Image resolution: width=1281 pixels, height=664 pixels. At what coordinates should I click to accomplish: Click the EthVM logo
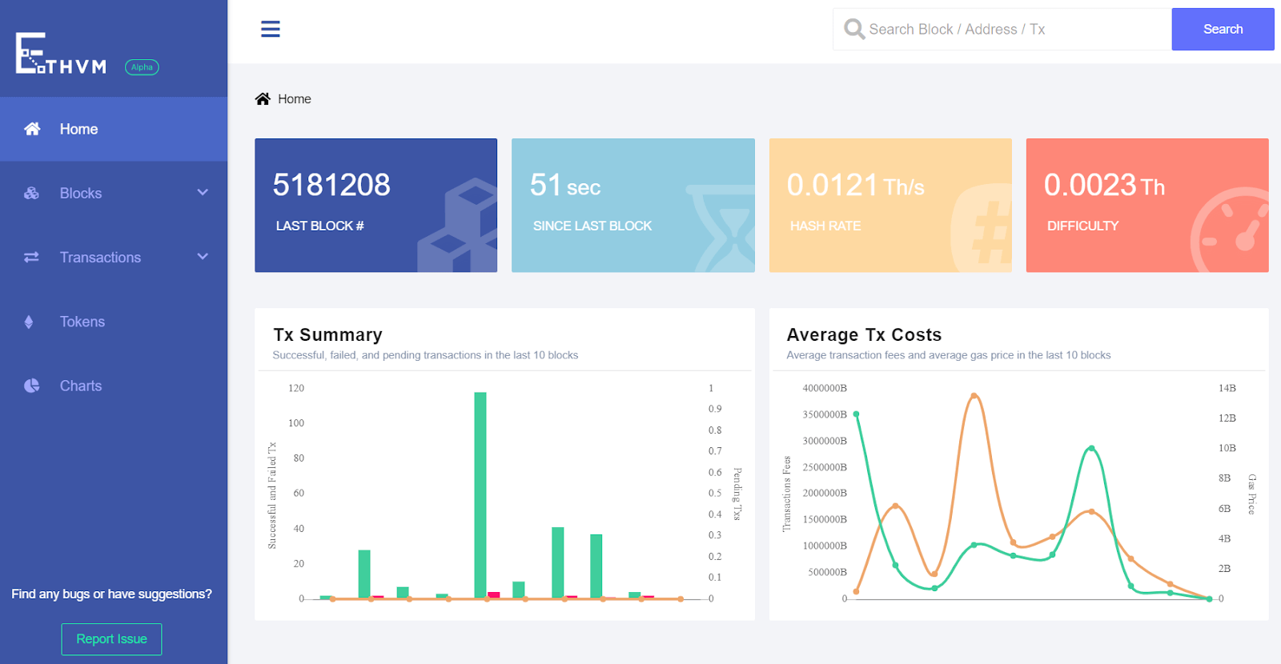click(62, 54)
